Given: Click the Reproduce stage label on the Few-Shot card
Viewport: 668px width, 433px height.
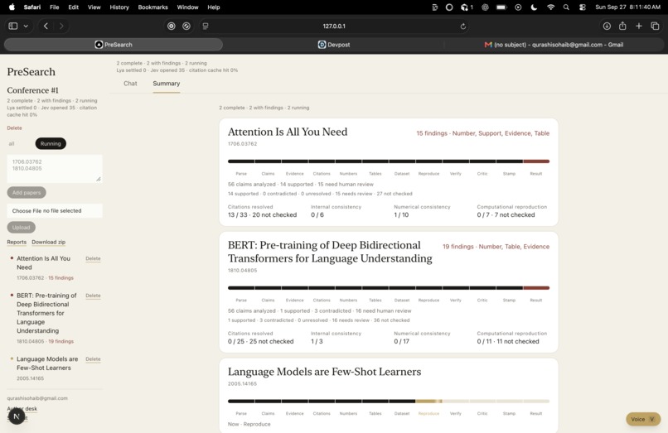Looking at the screenshot, I should tap(428, 413).
